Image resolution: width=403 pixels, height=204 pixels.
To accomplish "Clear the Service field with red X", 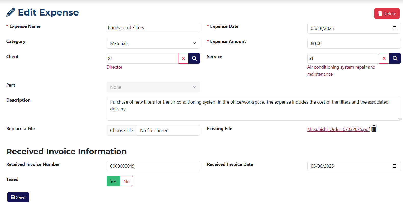I will pos(384,59).
